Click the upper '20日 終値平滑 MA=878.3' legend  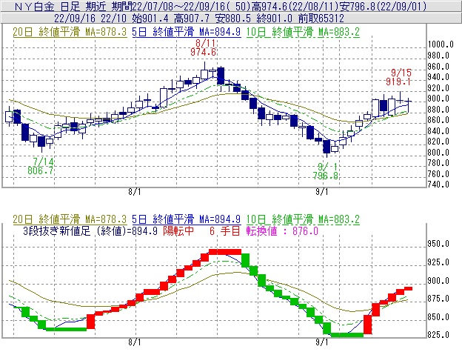(70, 32)
